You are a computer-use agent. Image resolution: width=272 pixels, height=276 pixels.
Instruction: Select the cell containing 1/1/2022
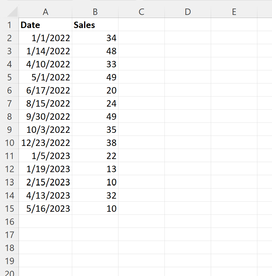[x=45, y=38]
